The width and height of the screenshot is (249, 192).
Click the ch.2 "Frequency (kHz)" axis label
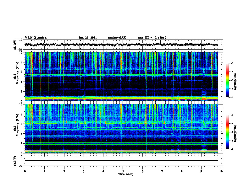coord(17,125)
